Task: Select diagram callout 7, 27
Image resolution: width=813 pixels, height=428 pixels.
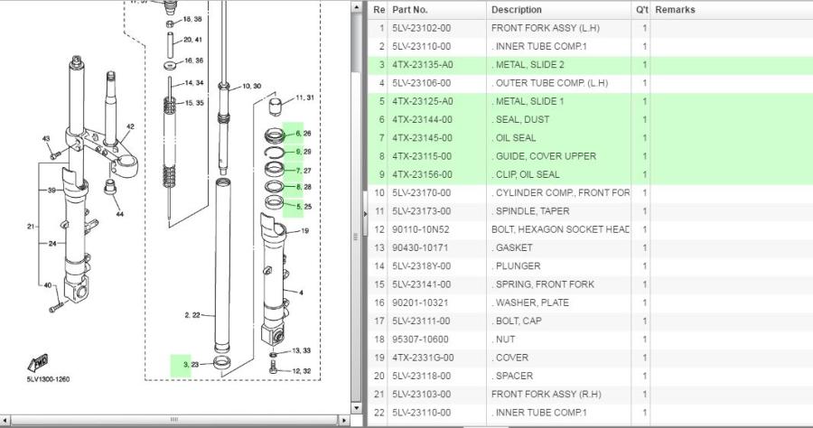Action: click(x=304, y=171)
